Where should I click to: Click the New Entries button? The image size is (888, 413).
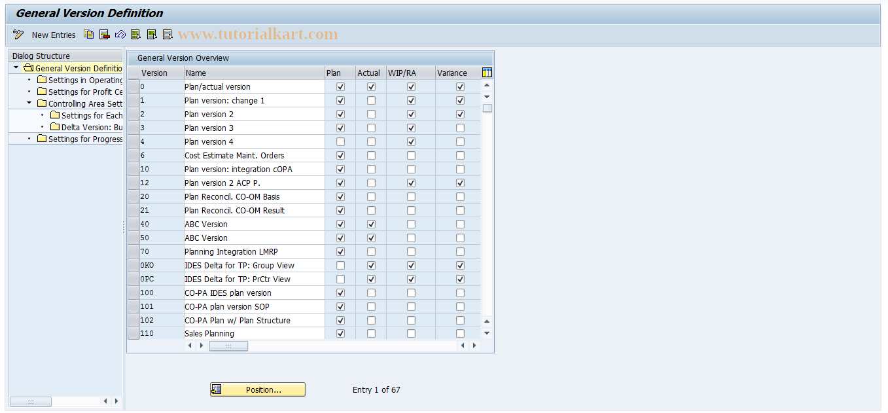point(53,35)
